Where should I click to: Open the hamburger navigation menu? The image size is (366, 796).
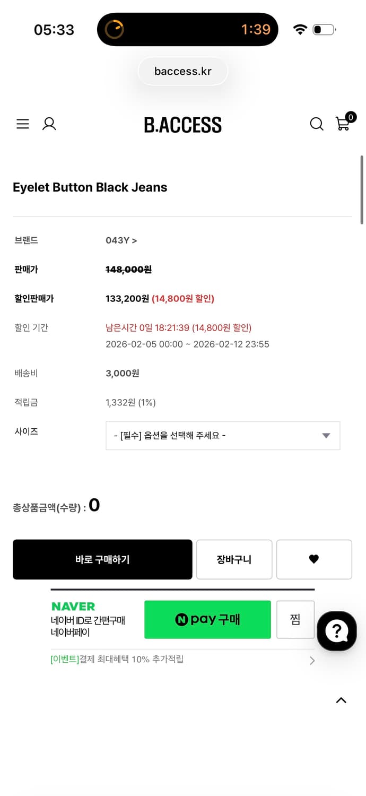pyautogui.click(x=22, y=124)
